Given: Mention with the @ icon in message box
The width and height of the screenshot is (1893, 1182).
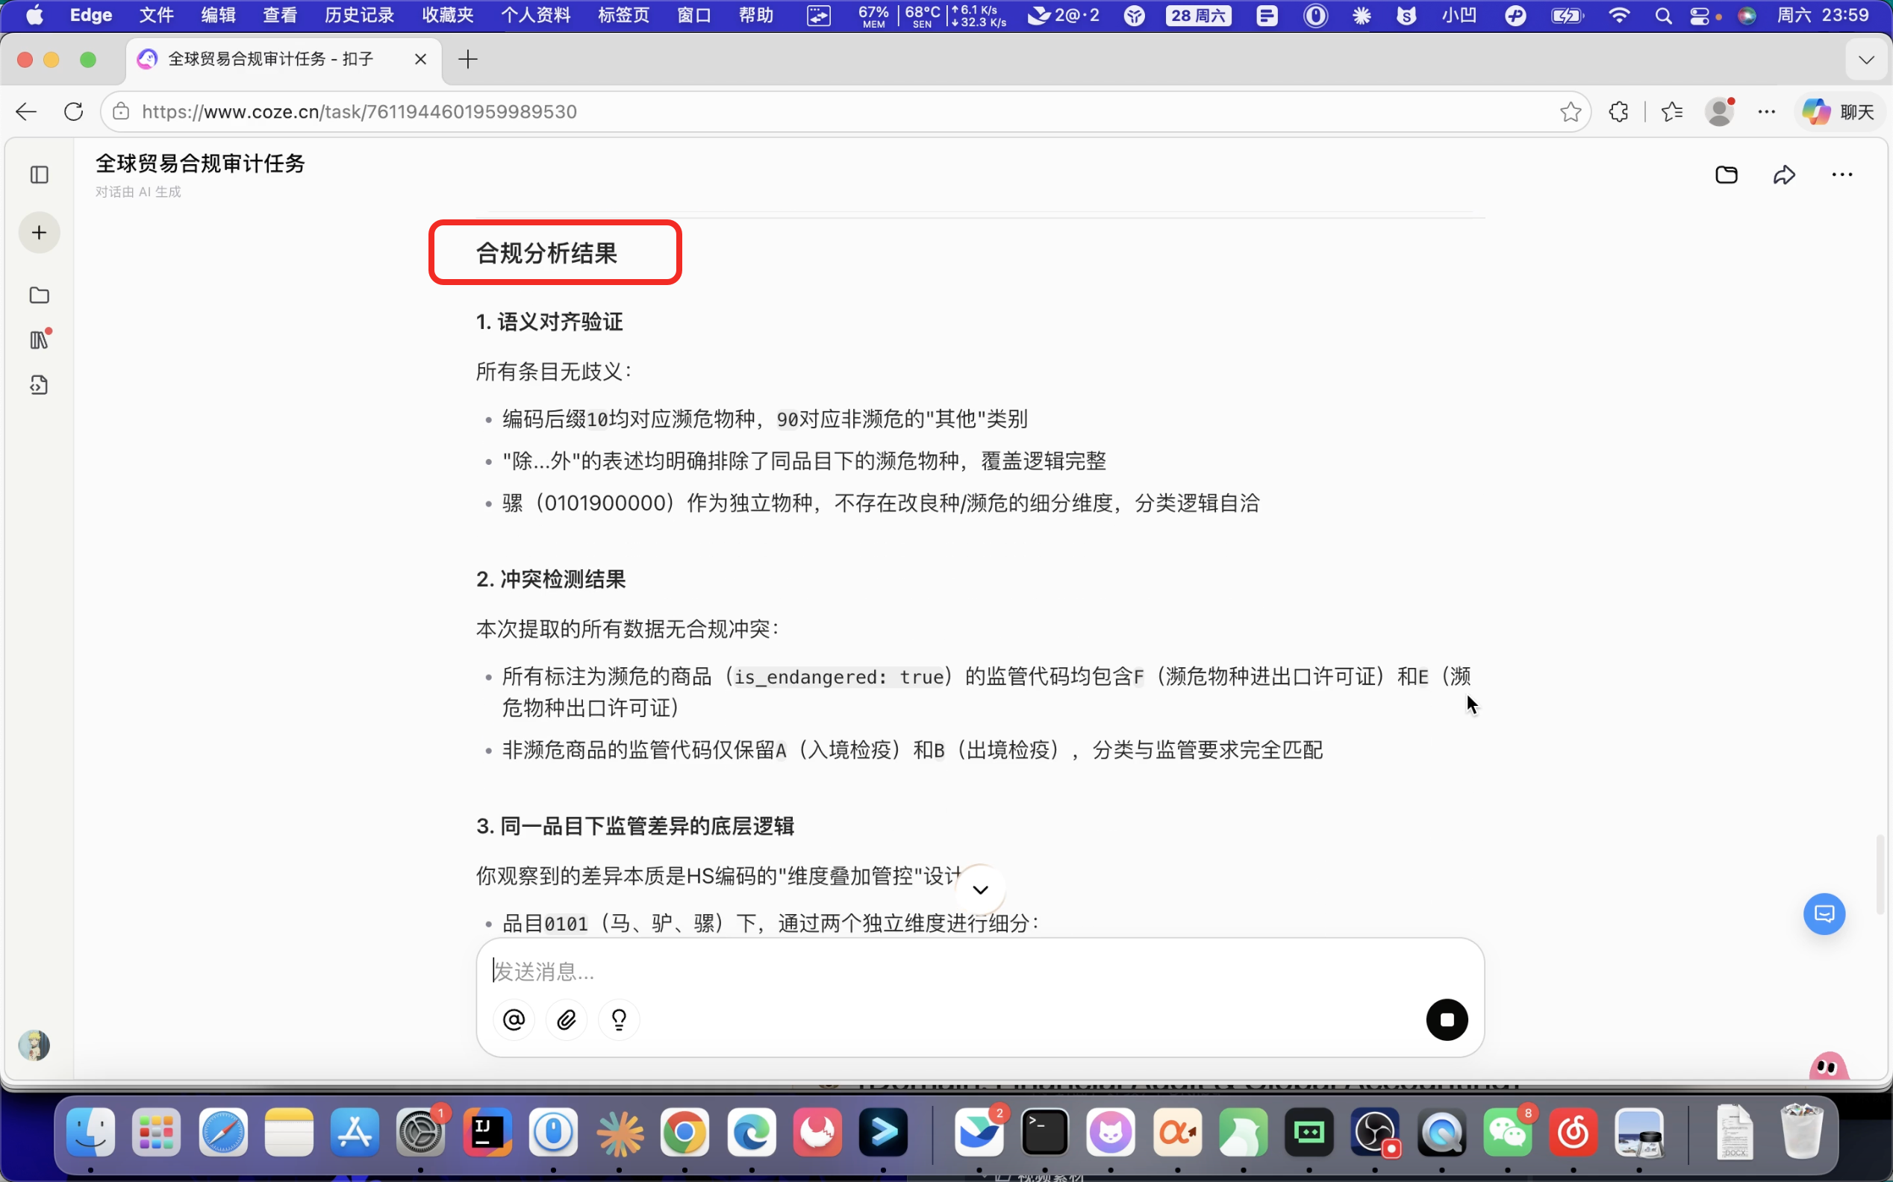Looking at the screenshot, I should [x=514, y=1019].
